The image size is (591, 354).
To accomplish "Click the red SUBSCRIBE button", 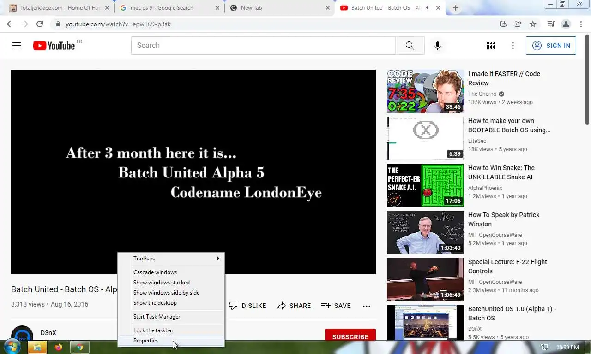I will click(x=350, y=336).
